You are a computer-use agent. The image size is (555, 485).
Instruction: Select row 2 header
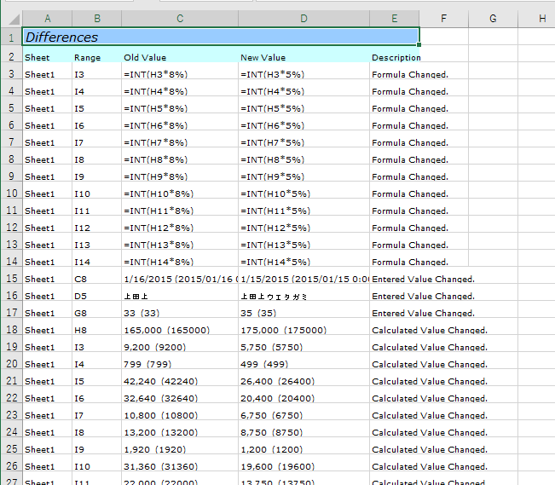pos(10,57)
